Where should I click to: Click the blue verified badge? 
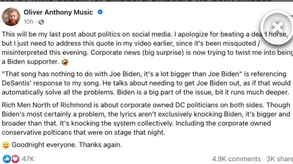[x=100, y=12]
